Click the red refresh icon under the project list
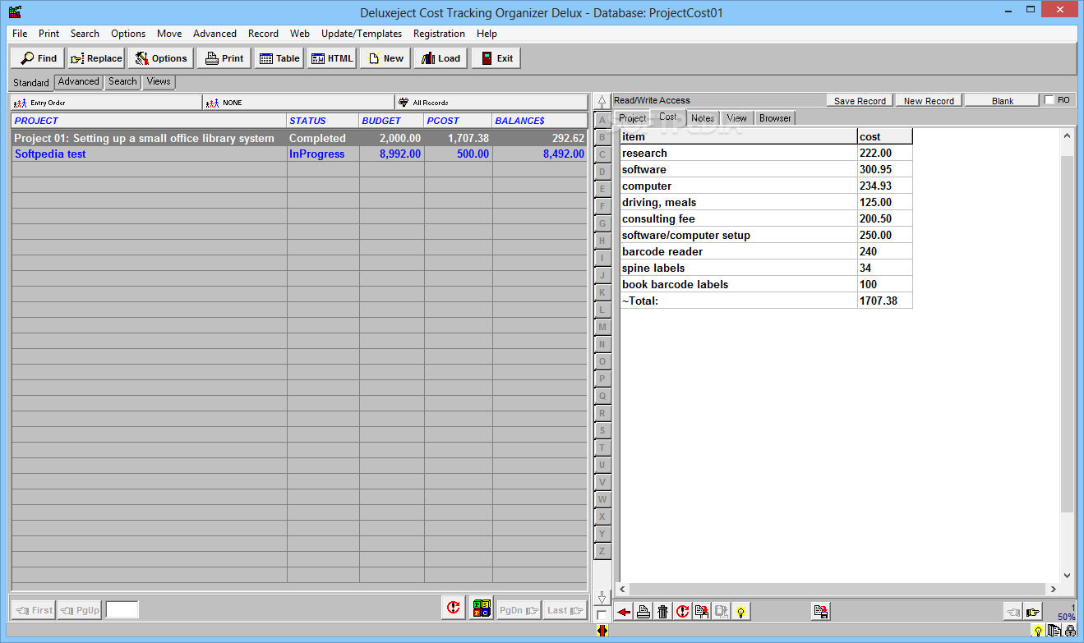Image resolution: width=1084 pixels, height=643 pixels. point(453,609)
